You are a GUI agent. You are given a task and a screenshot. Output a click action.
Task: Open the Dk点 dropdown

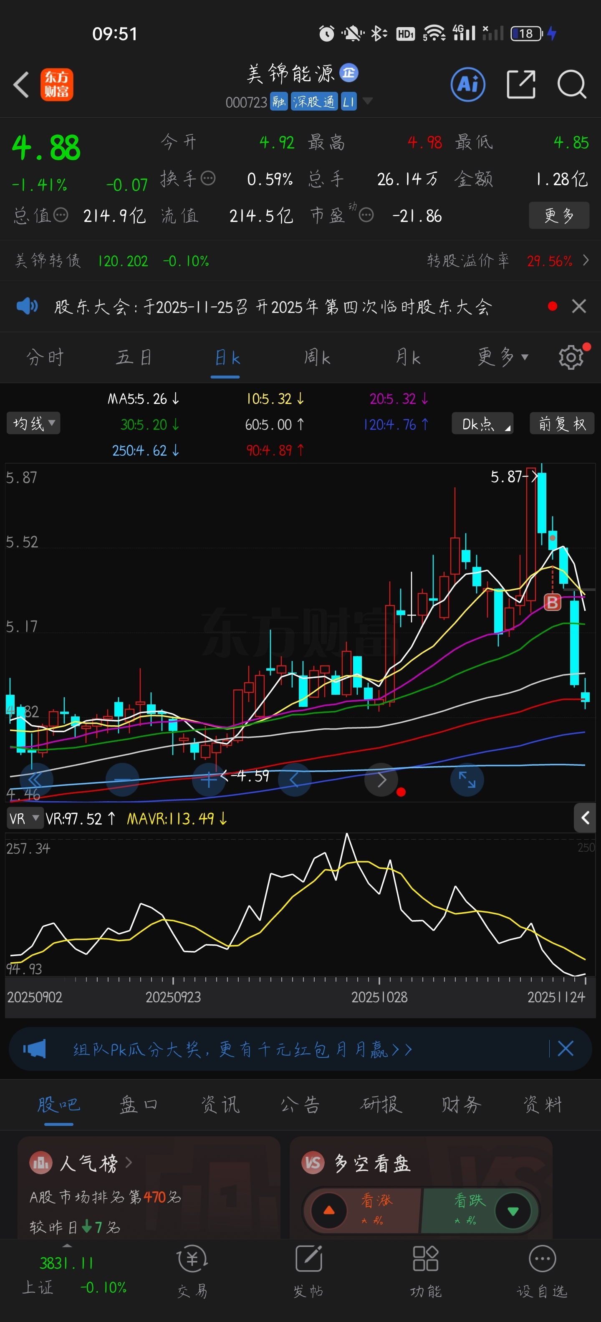[x=482, y=424]
